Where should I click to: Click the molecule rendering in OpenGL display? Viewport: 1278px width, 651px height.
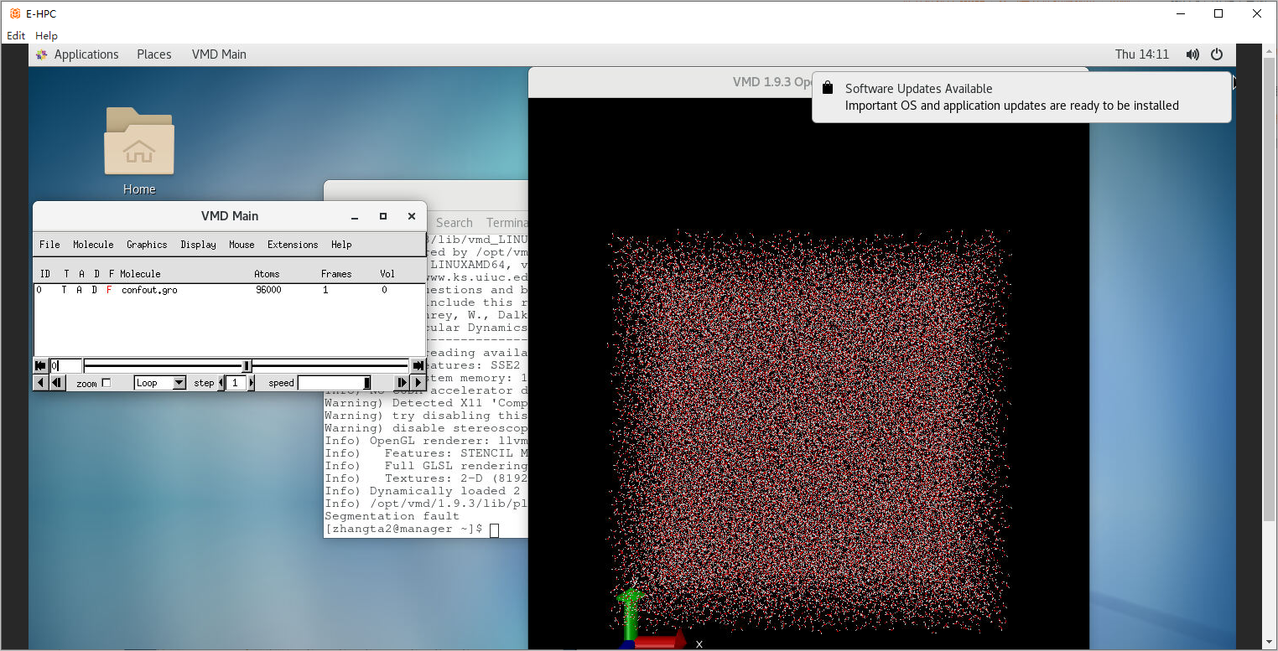pos(808,431)
